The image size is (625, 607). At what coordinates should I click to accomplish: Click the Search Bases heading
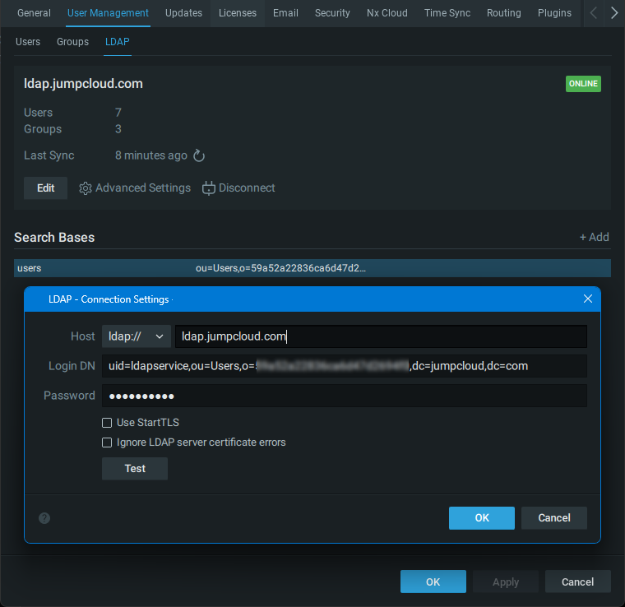click(x=54, y=238)
